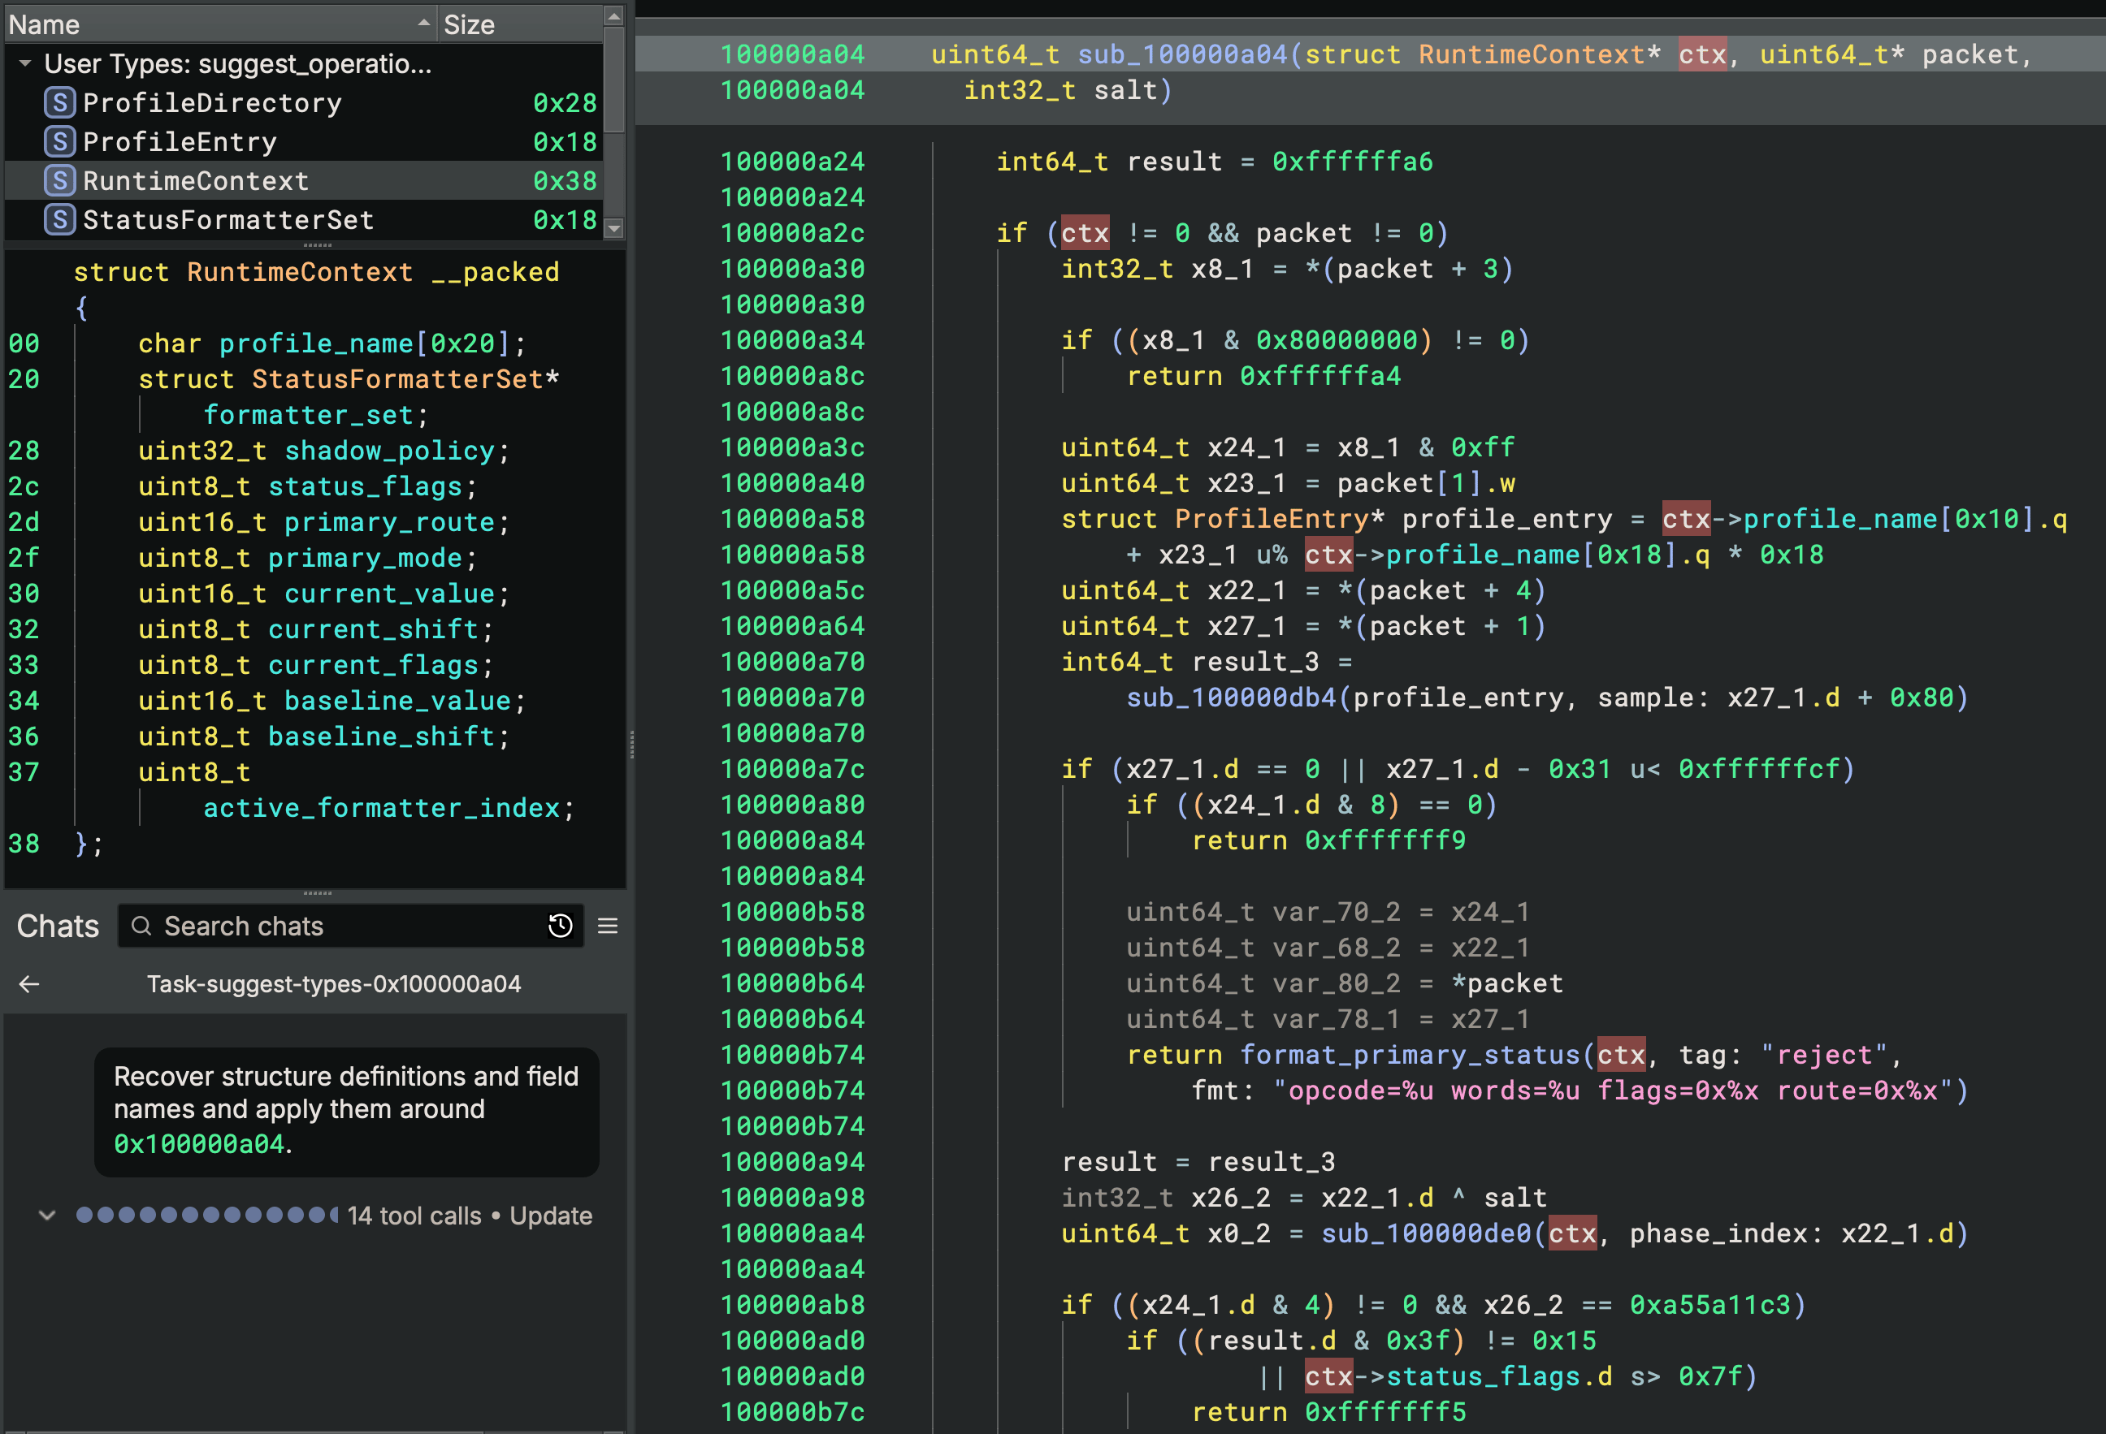
Task: Click the search magnifier icon in Chats
Action: click(141, 926)
